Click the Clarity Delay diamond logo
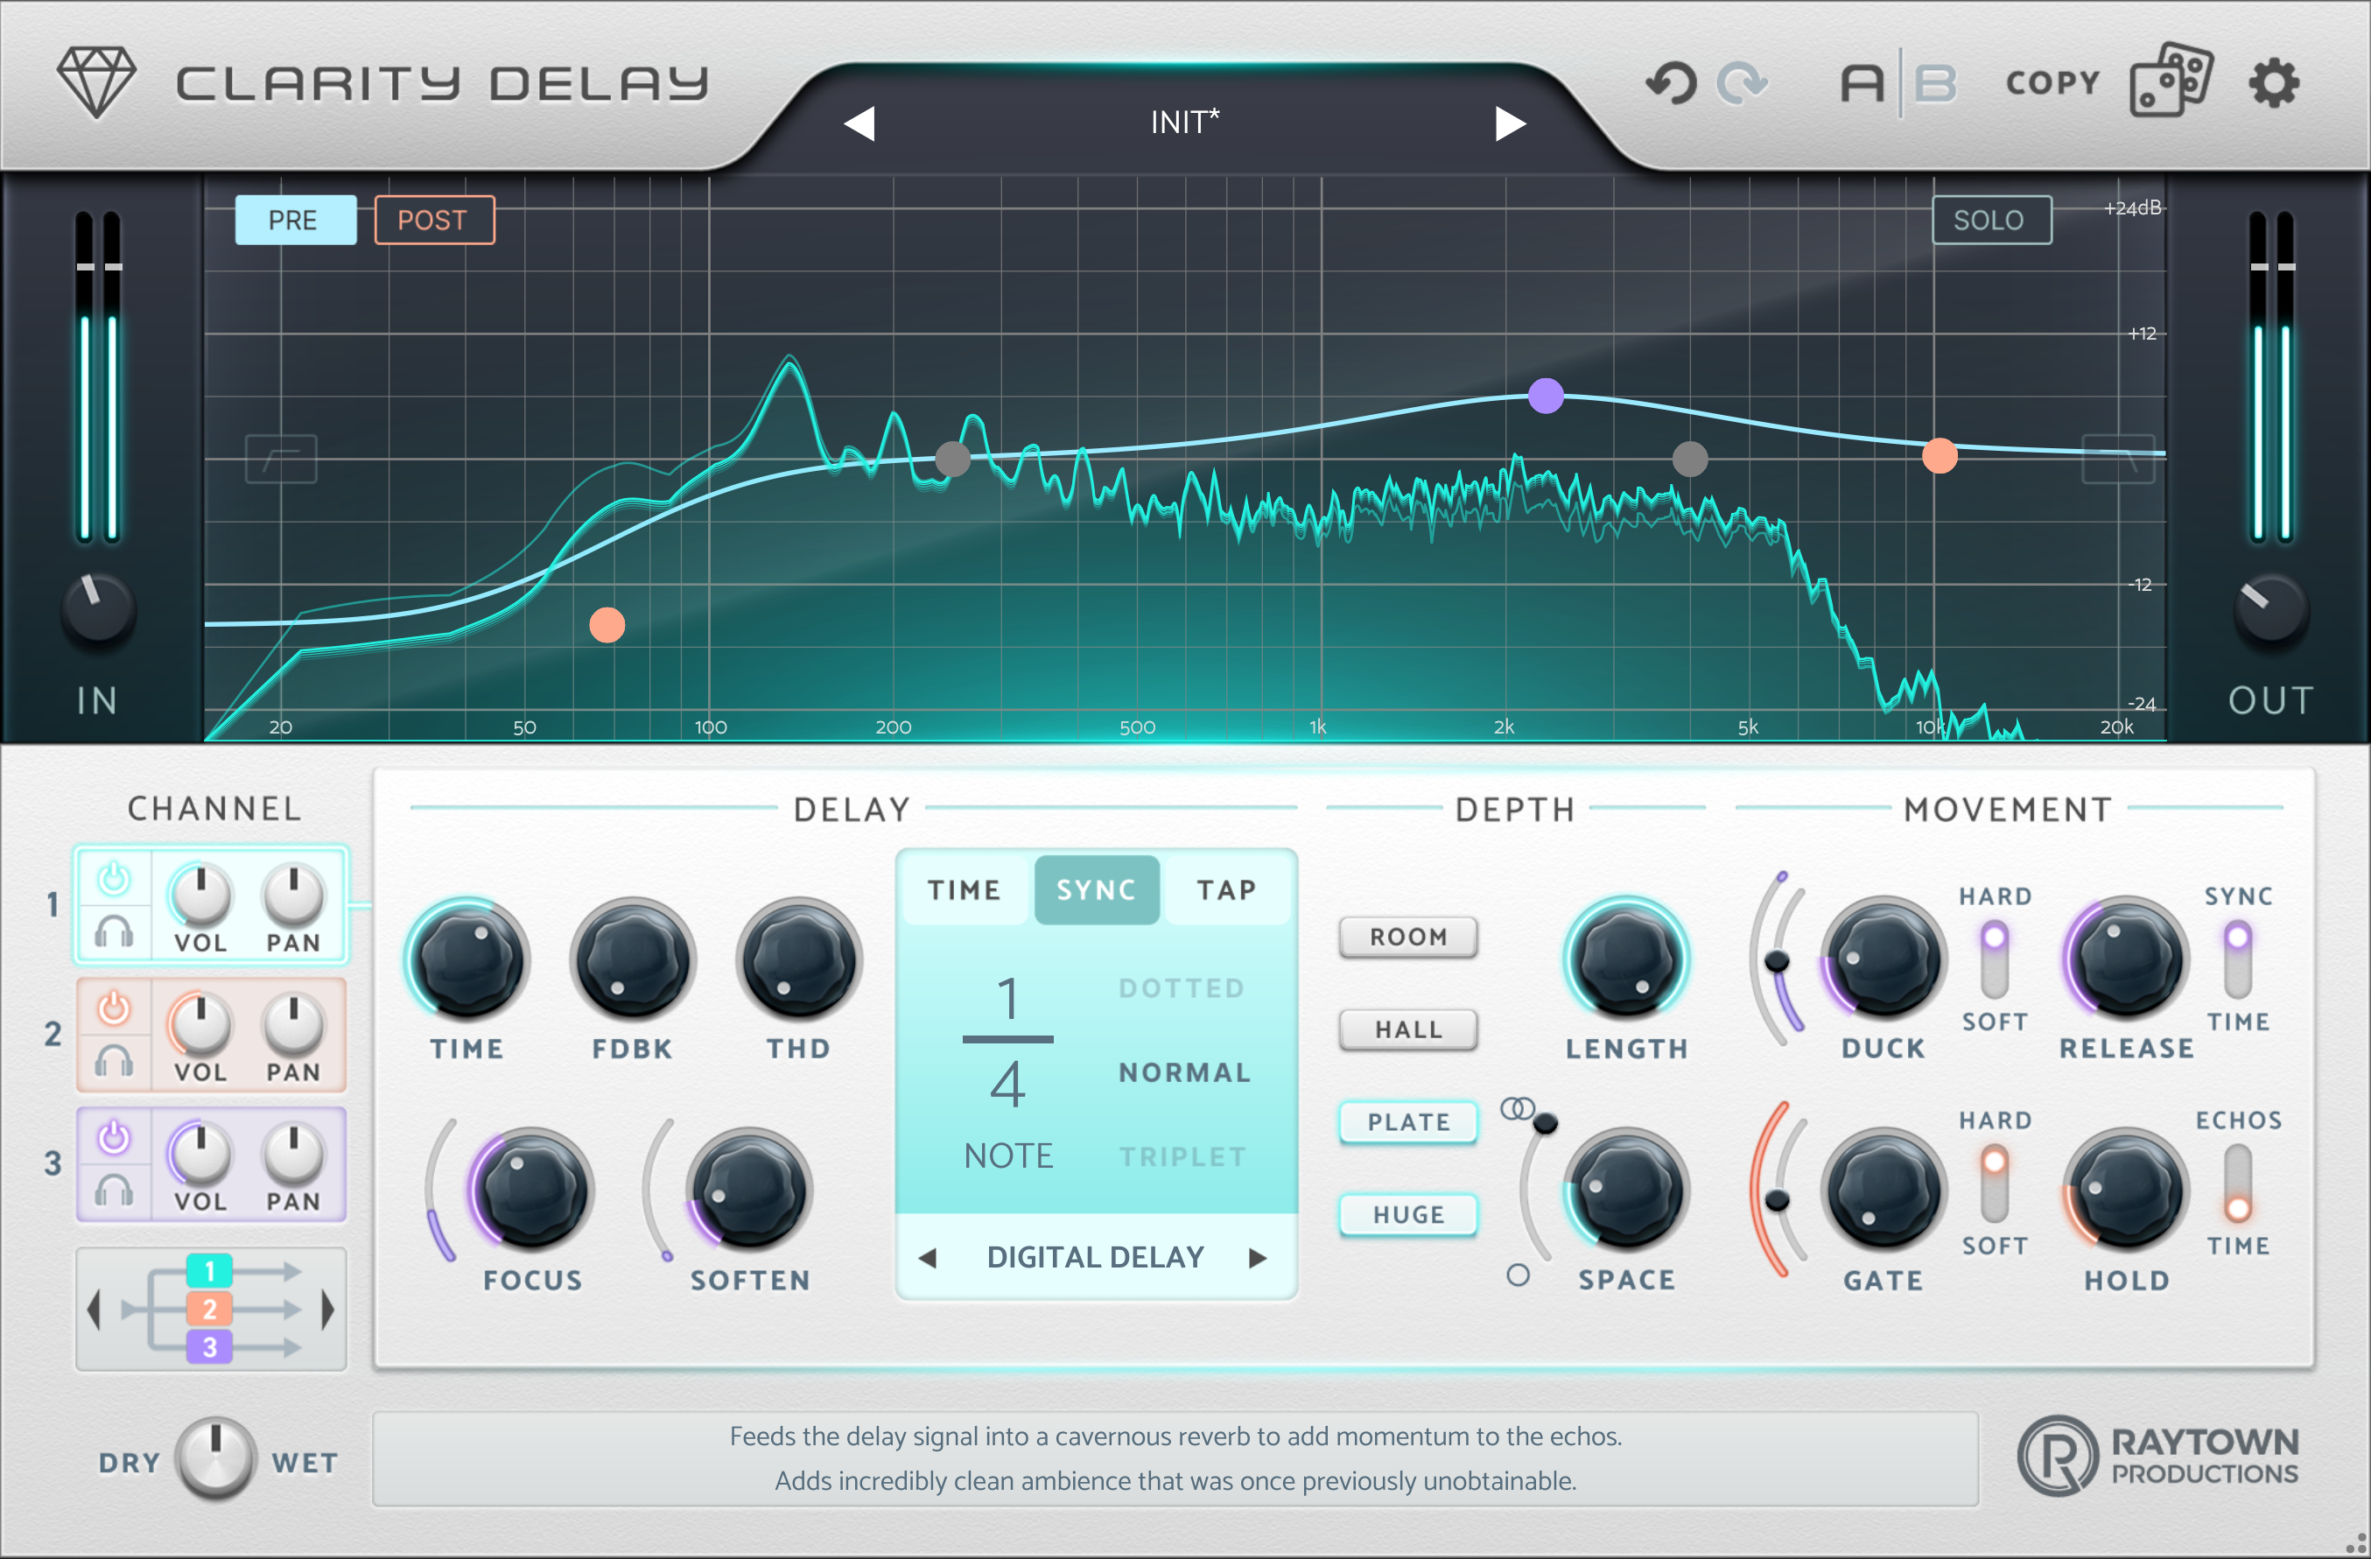 pos(95,81)
